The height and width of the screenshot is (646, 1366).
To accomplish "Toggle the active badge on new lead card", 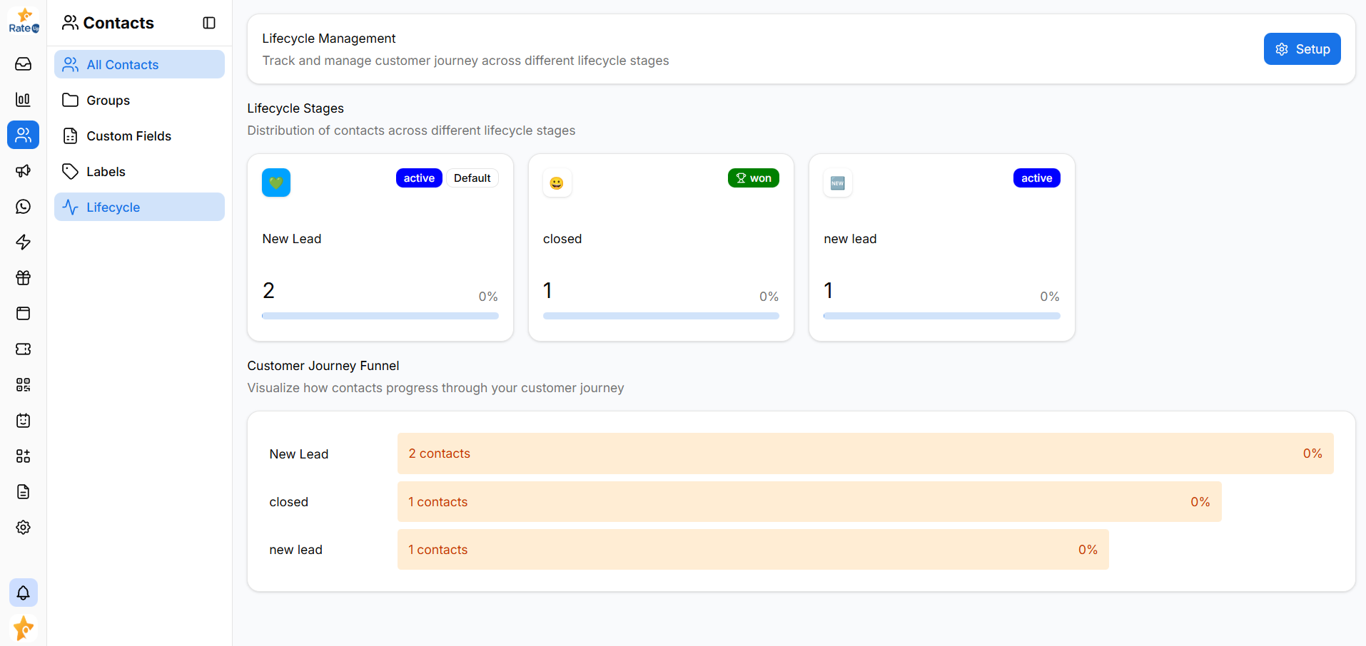I will [x=1036, y=178].
